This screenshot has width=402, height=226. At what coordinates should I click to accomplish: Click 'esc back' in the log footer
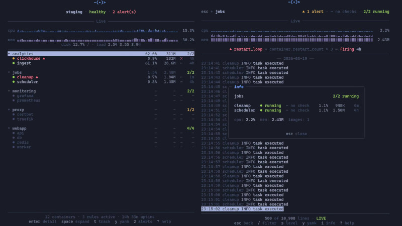(242, 223)
